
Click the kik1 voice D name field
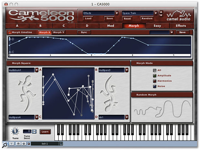[112, 117]
